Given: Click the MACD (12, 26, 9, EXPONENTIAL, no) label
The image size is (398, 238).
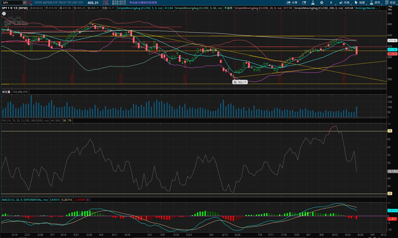Looking at the screenshot, I should pos(25,200).
